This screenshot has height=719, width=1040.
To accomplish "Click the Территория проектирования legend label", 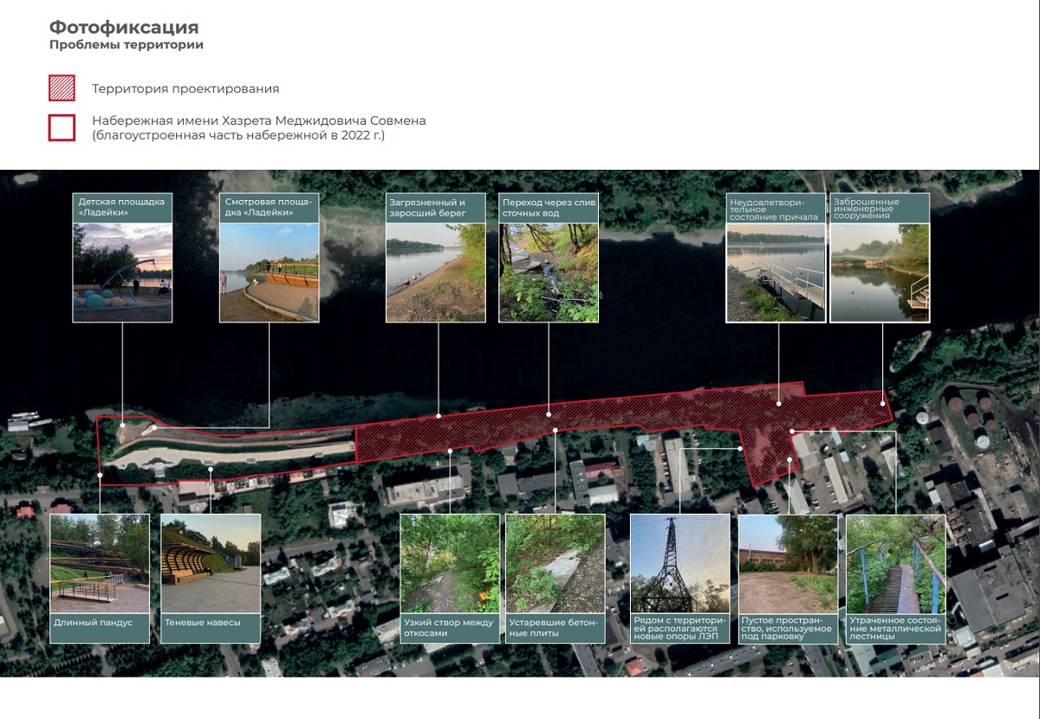I will point(185,89).
